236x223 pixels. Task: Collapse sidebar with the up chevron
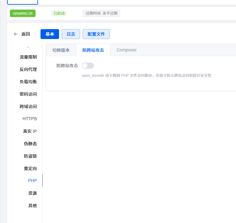pyautogui.click(x=28, y=47)
